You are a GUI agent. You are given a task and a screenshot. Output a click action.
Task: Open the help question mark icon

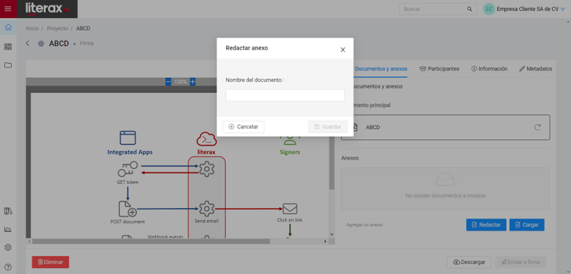coord(8,267)
